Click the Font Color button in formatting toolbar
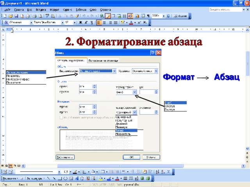 [x=131, y=23]
